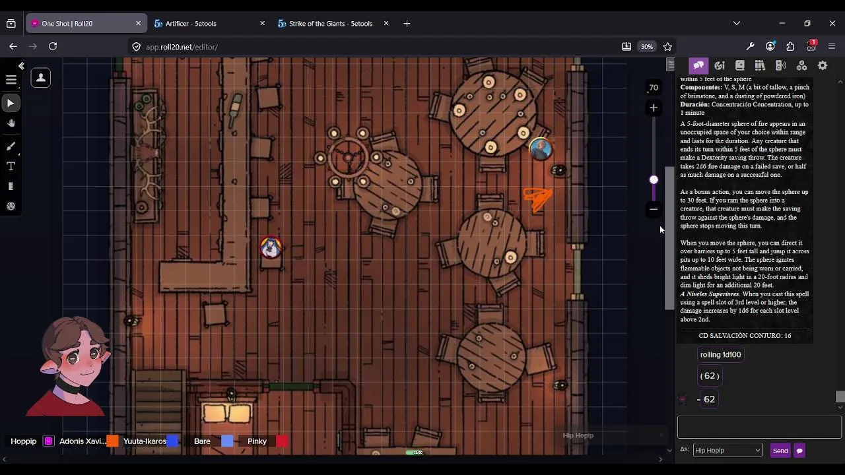Open the Compendium books tab
845x475 pixels.
coord(760,65)
